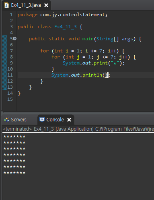This screenshot has width=154, height=200.
Task: Click the italic out field on line 11
Action: [75, 75]
